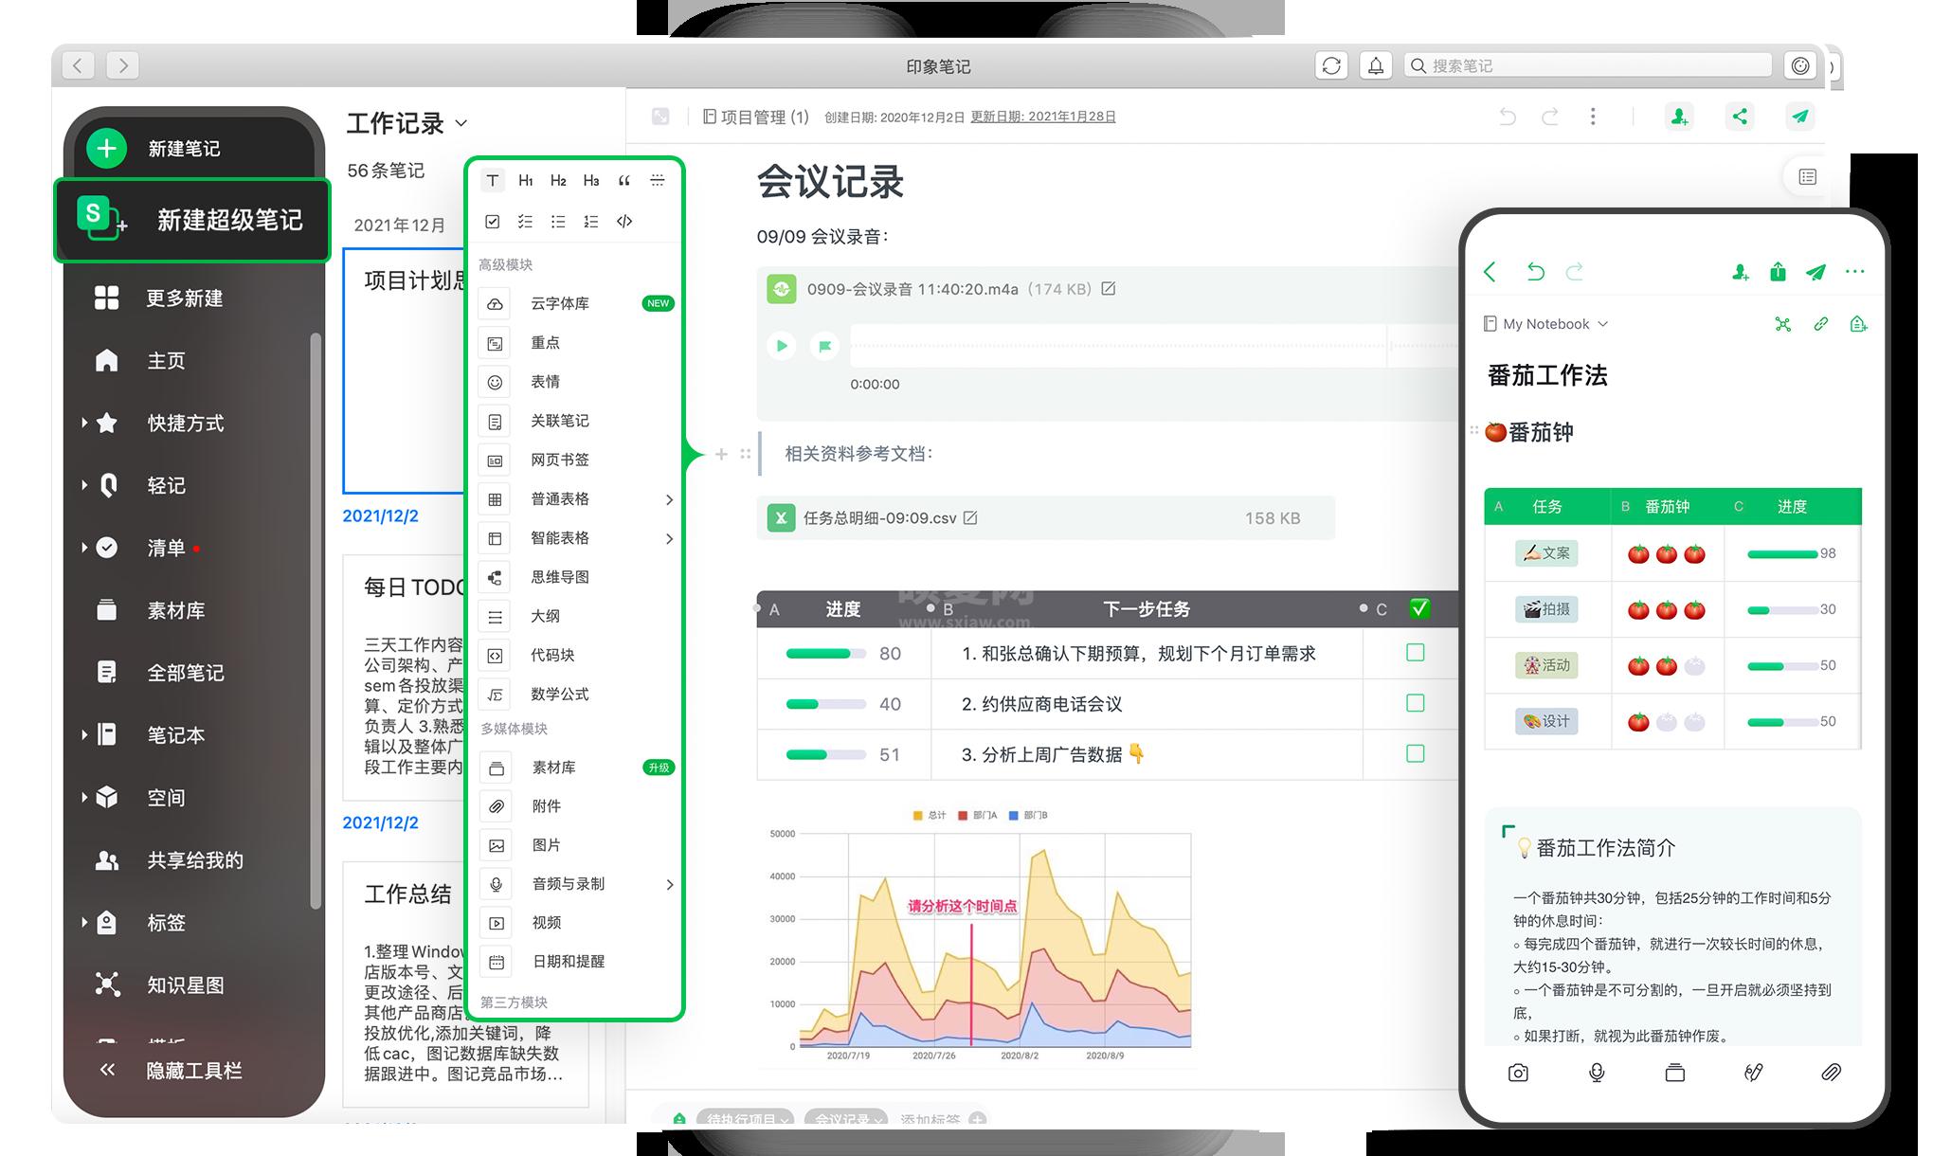Screen dimensions: 1933x1156
Task: Open the 工作记录 notebook dropdown
Action: point(461,123)
